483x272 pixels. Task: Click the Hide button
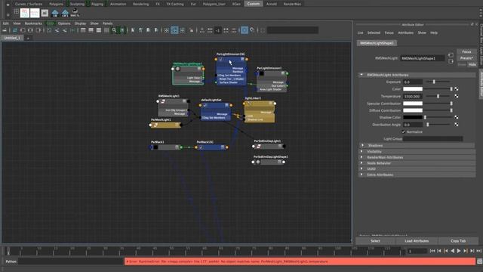(x=472, y=64)
